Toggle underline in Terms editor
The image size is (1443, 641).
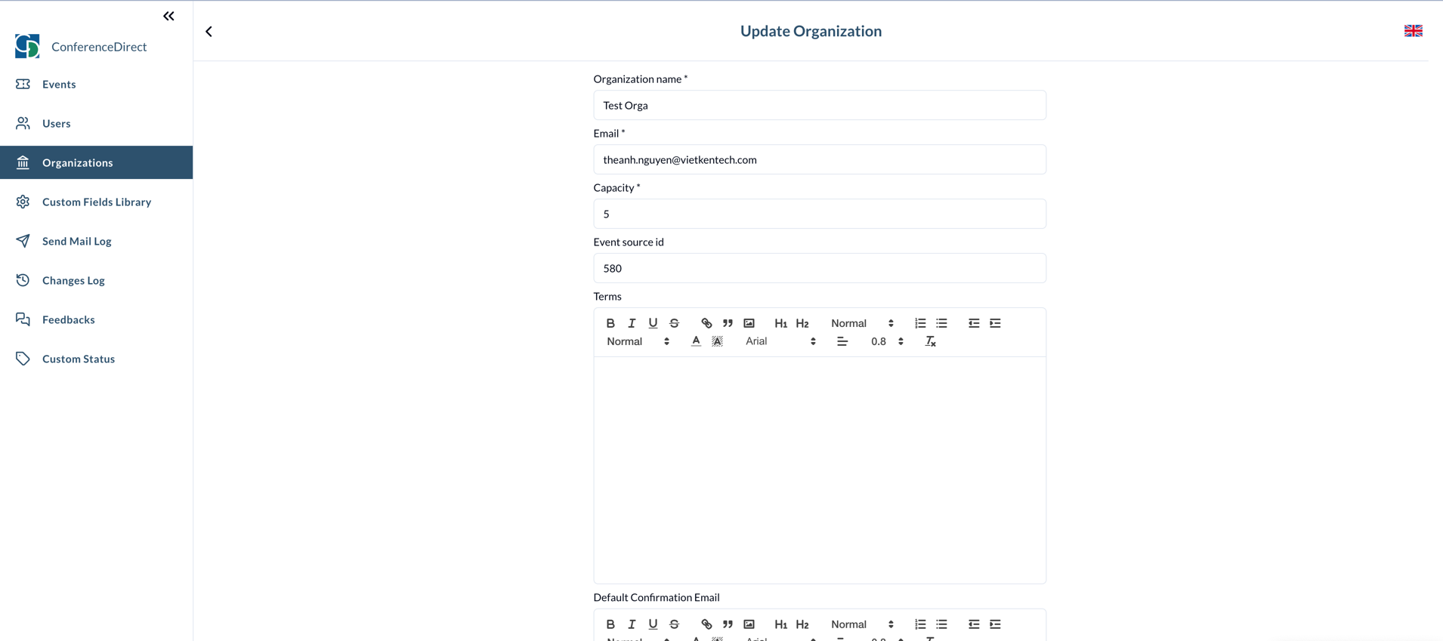click(x=653, y=323)
